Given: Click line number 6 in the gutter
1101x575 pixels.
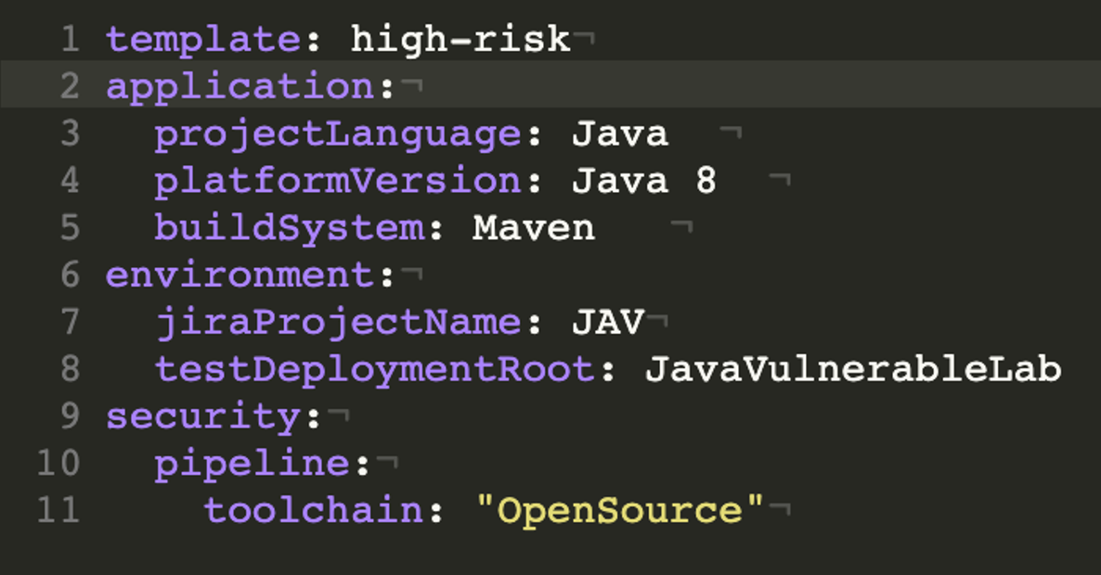Looking at the screenshot, I should pyautogui.click(x=71, y=275).
